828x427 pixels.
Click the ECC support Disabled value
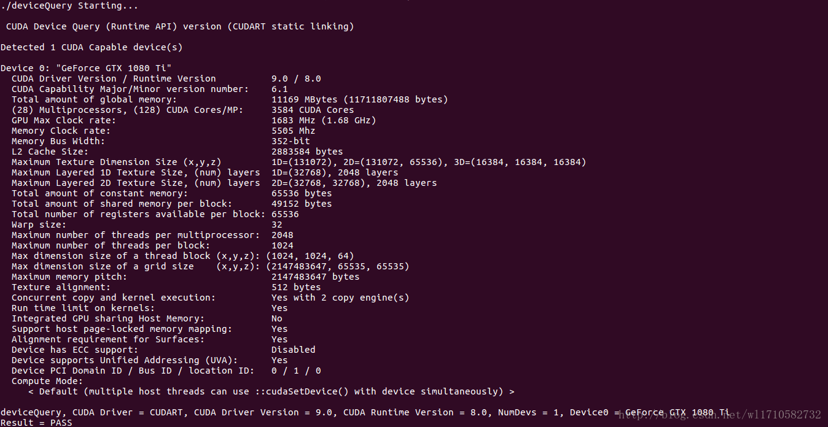coord(293,350)
